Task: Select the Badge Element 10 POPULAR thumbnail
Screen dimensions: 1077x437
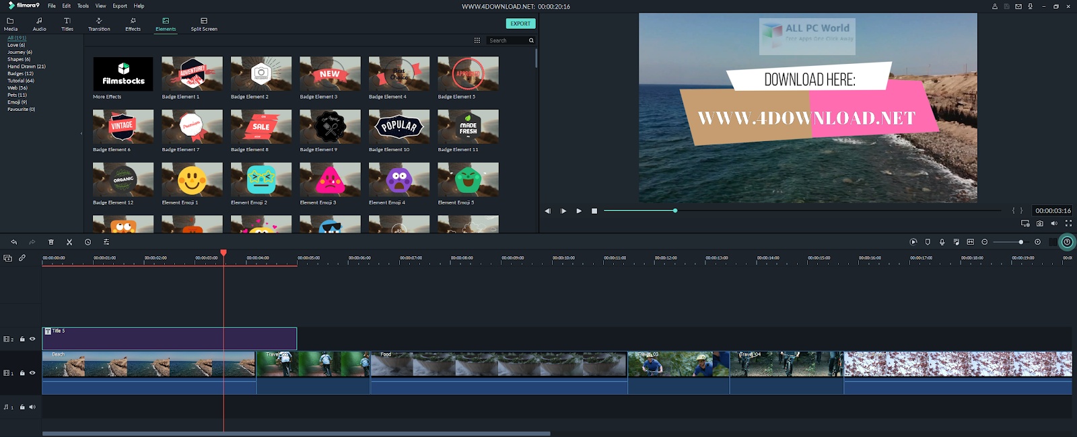Action: coord(399,126)
